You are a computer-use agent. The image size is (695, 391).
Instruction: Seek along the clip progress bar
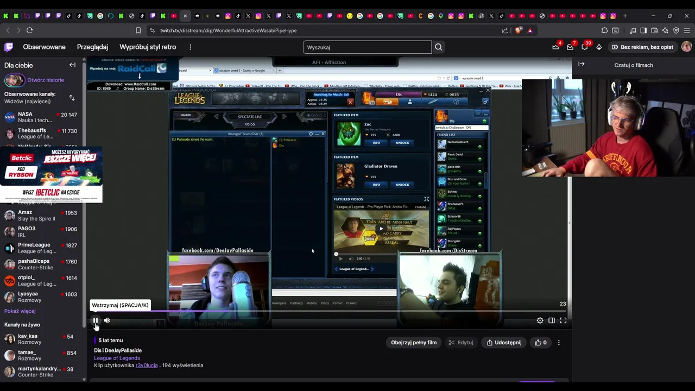[329, 311]
